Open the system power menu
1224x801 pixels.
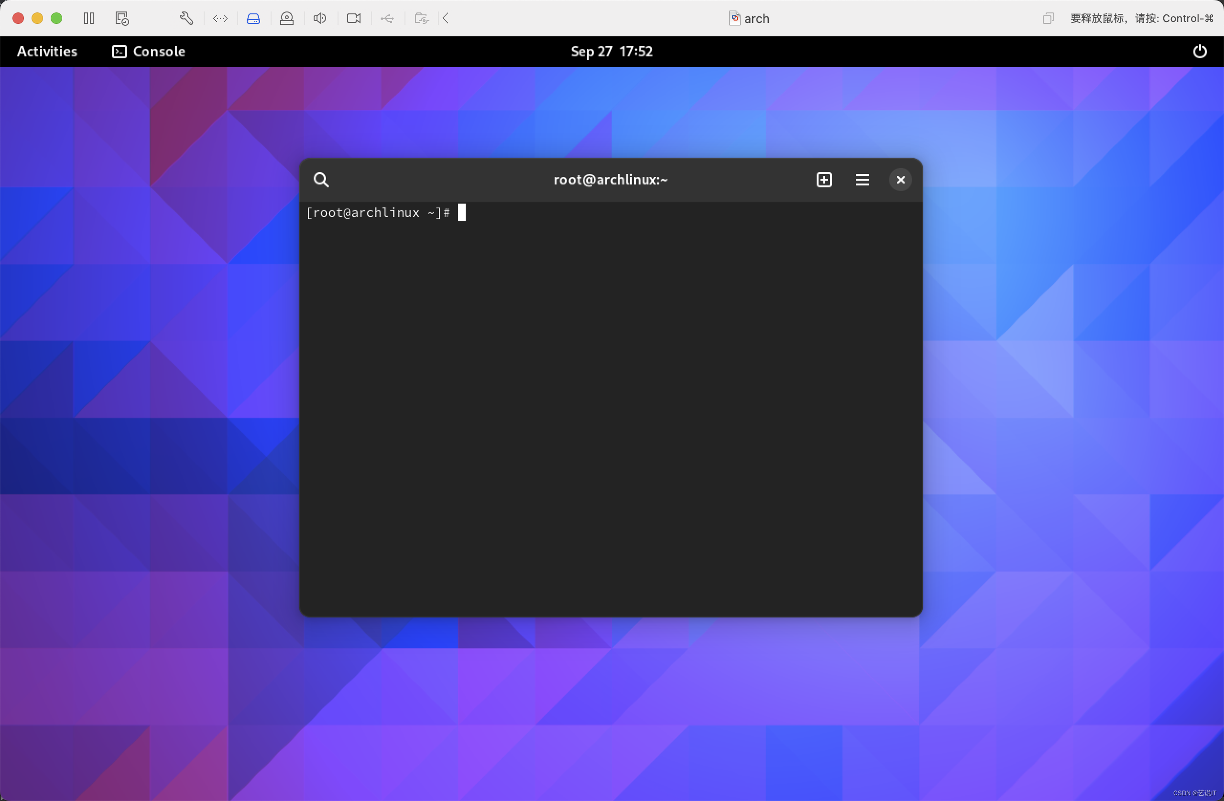[1199, 52]
